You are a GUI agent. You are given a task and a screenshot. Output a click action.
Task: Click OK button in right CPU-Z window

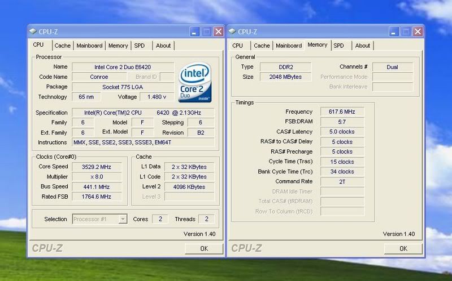pos(403,248)
